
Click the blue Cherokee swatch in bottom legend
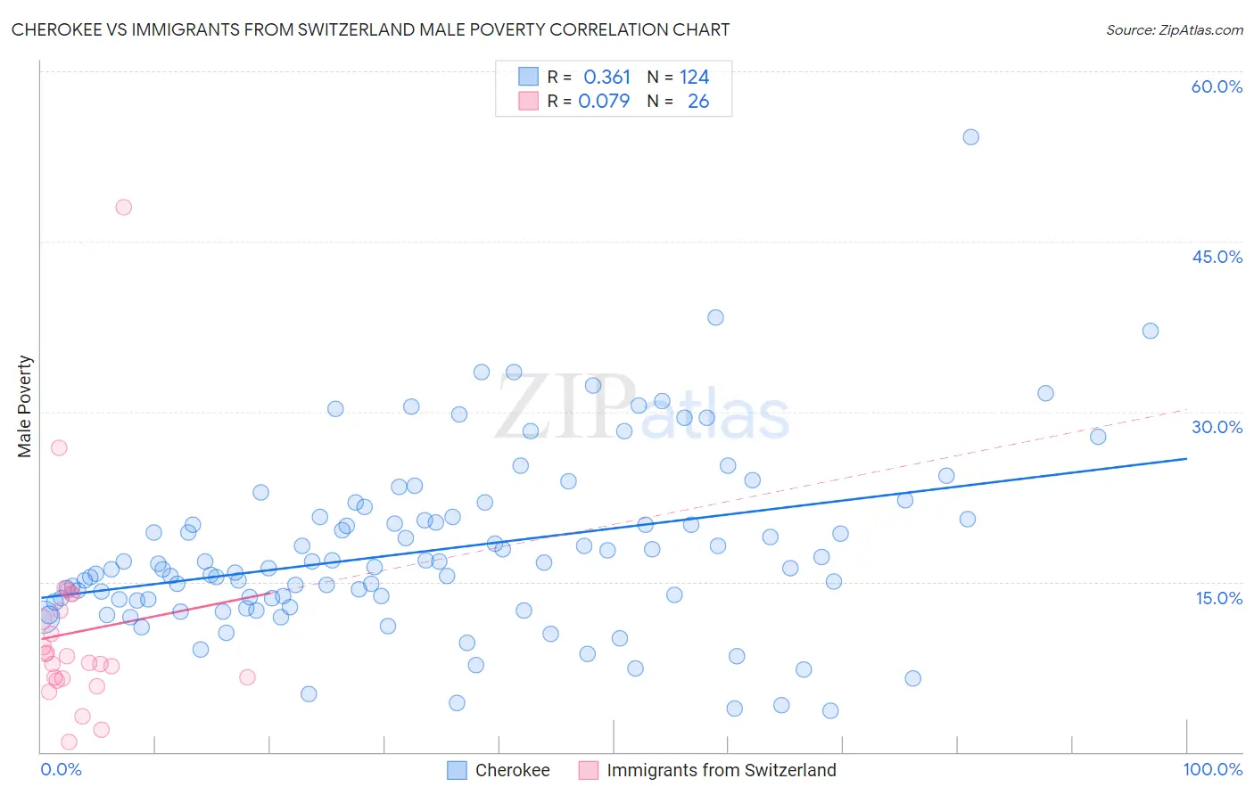457,770
